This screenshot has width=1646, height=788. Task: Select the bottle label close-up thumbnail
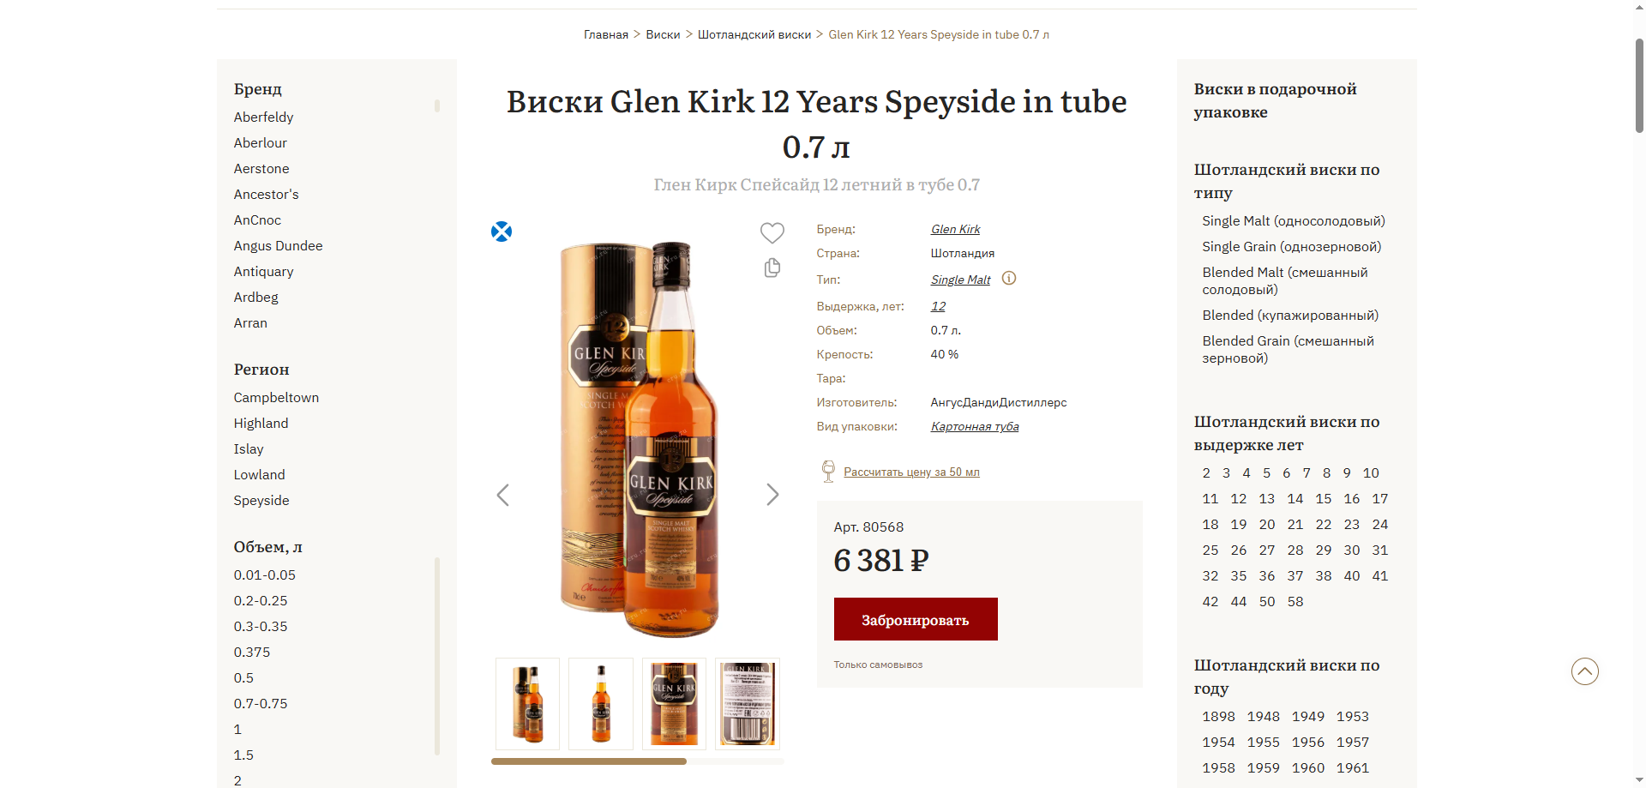point(674,704)
